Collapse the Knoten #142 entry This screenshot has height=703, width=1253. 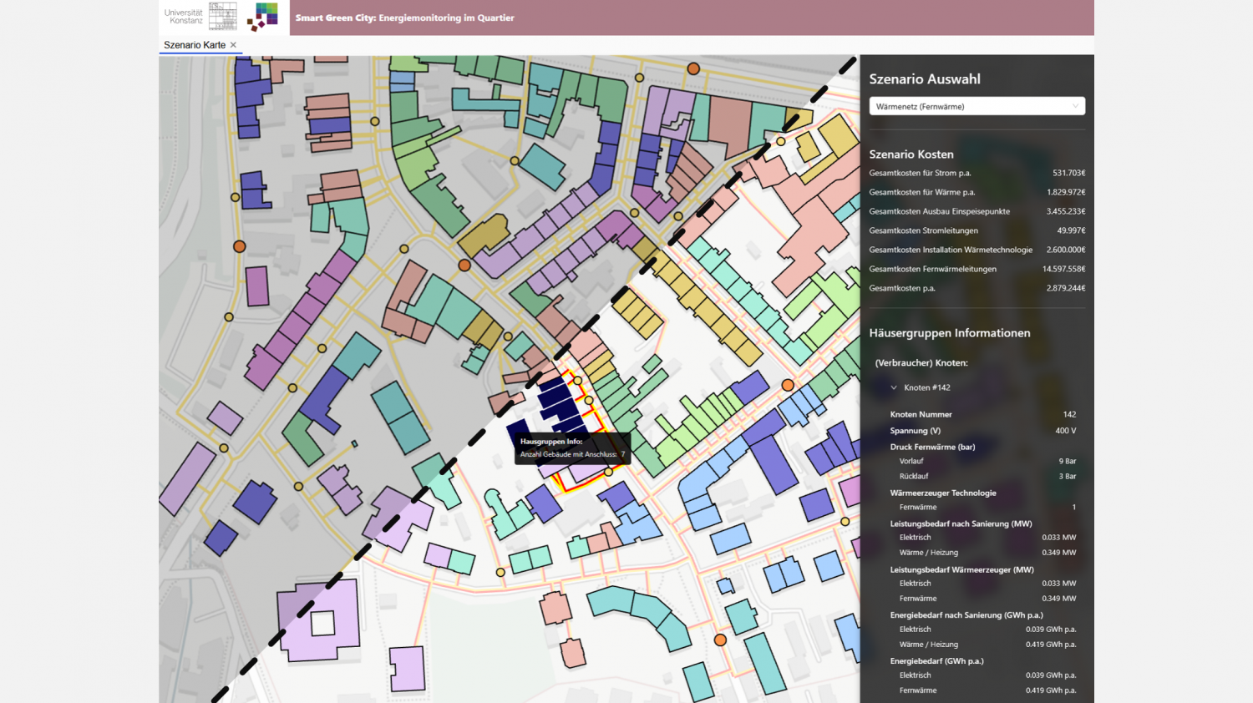894,387
